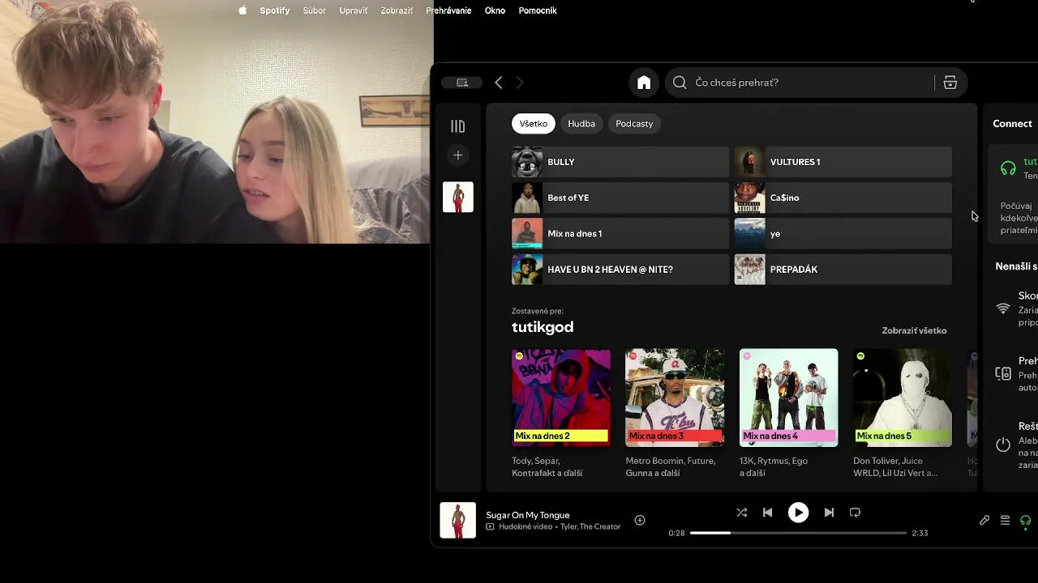Screen dimensions: 1038x583
Task: Open Mix na dnes 1 shortcut
Action: (620, 233)
